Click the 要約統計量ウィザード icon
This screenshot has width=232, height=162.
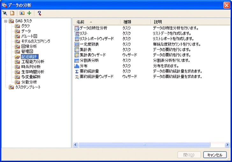(x=77, y=77)
